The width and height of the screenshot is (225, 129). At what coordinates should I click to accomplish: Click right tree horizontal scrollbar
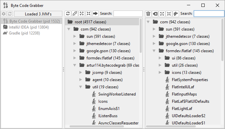point(171,126)
